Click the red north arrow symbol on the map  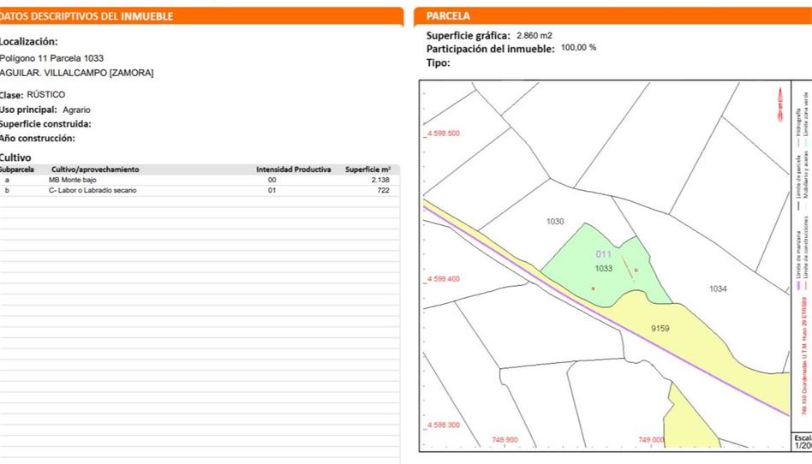coord(780,104)
